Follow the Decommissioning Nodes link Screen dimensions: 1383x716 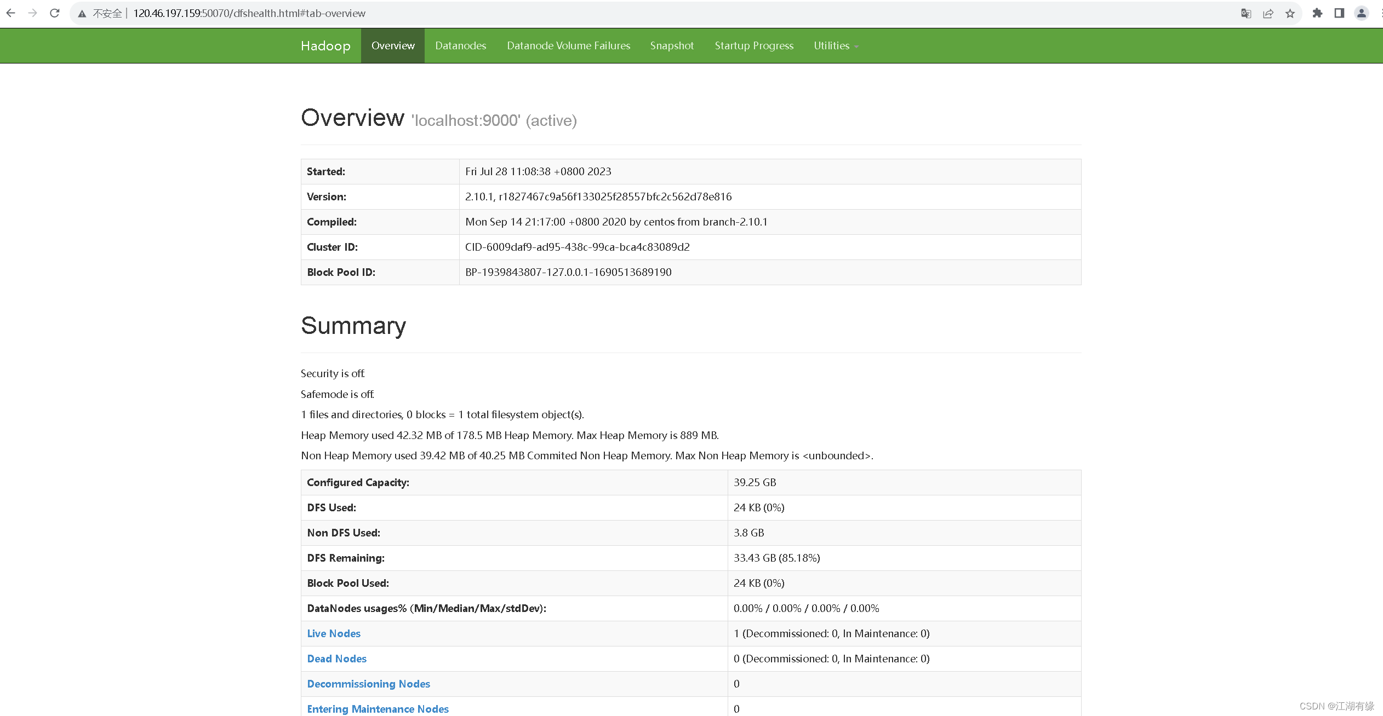pyautogui.click(x=368, y=684)
